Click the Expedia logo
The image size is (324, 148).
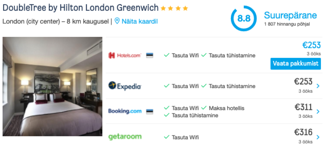pyautogui.click(x=125, y=86)
